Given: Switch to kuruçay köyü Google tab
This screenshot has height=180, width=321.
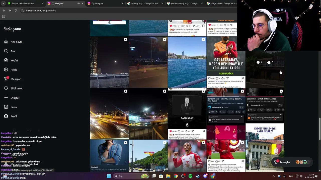Looking at the screenshot, I should coord(145,3).
